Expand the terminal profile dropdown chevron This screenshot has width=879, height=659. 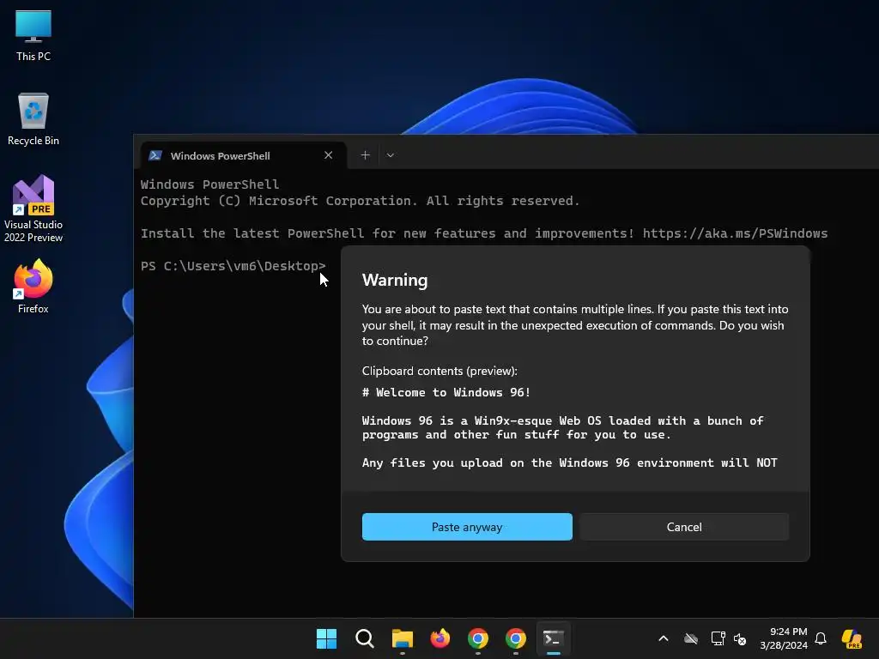pos(391,155)
